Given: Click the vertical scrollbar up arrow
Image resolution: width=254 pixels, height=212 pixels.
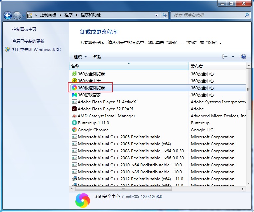Looking at the screenshot, I should tap(249, 65).
